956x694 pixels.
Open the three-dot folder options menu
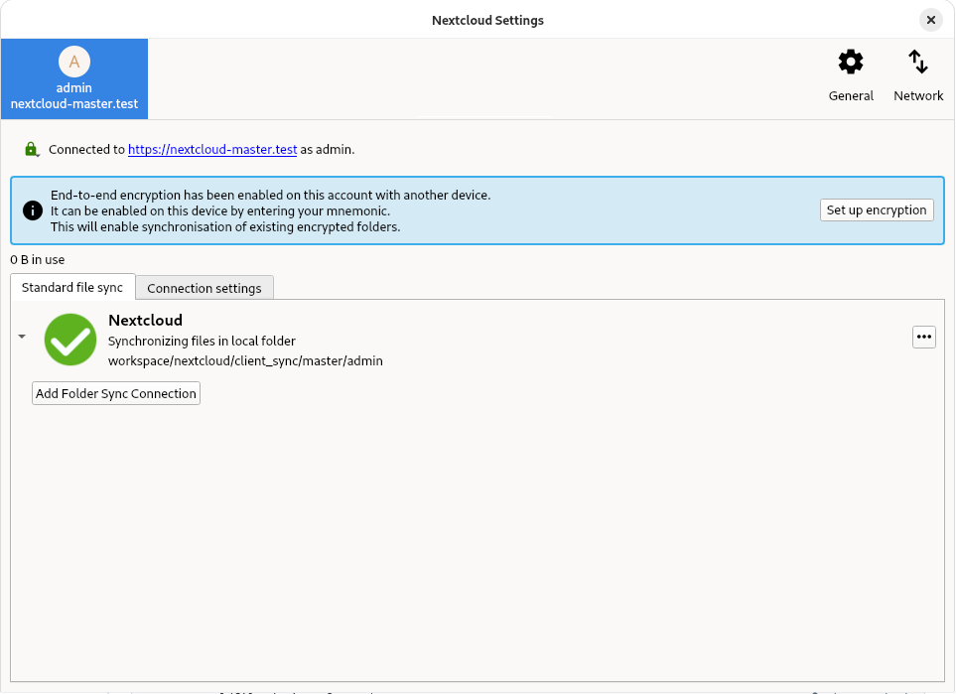(x=924, y=338)
